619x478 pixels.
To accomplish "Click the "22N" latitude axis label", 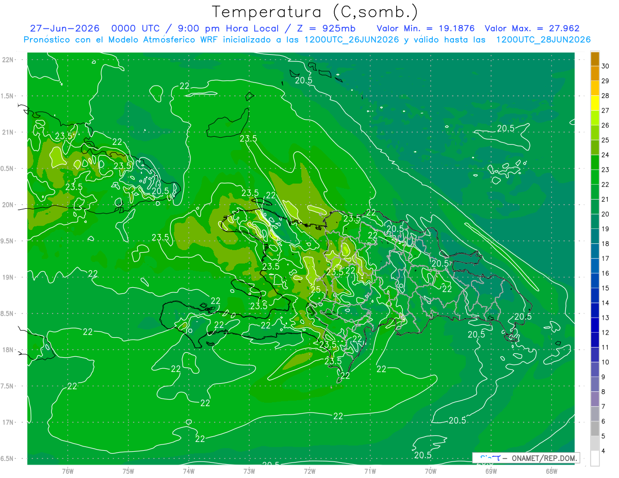I will (x=7, y=60).
